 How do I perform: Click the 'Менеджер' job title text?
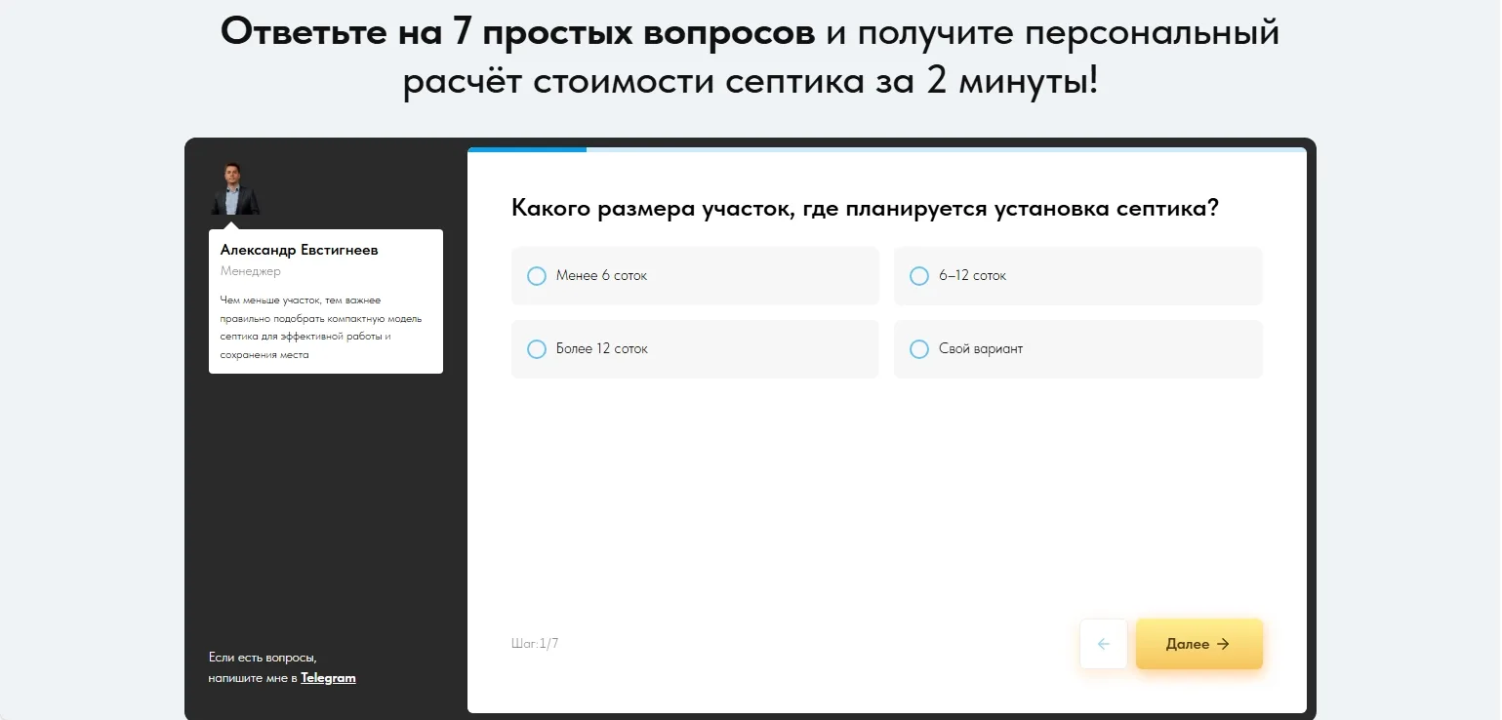tap(251, 271)
